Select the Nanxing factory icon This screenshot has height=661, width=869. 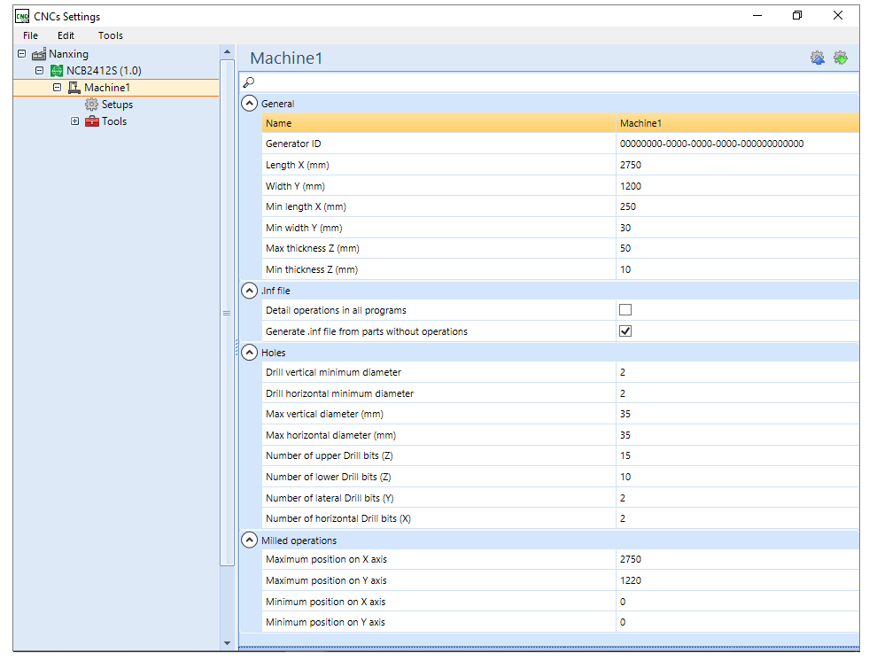tap(39, 54)
